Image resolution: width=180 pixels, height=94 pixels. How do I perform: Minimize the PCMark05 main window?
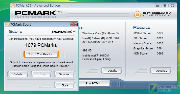point(157,5)
